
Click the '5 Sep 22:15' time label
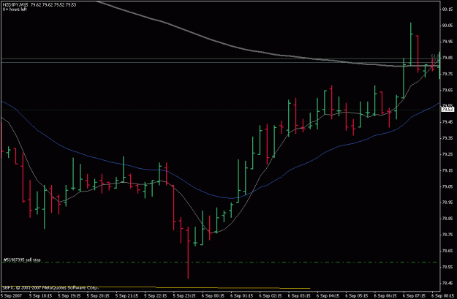click(x=156, y=296)
